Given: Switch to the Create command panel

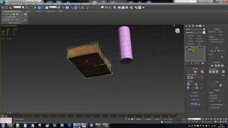Looking at the screenshot, I should 186,26.
